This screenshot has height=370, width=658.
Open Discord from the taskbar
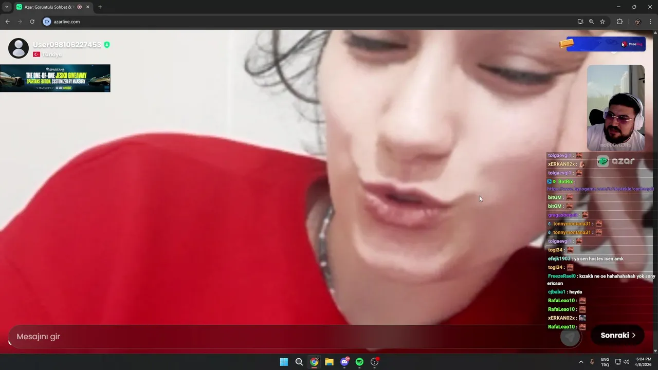click(344, 362)
